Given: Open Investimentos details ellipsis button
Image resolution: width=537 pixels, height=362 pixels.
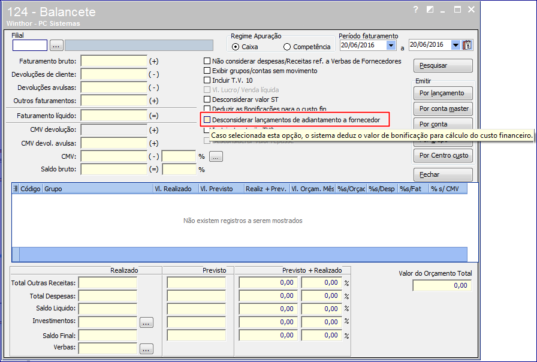Looking at the screenshot, I should (146, 322).
